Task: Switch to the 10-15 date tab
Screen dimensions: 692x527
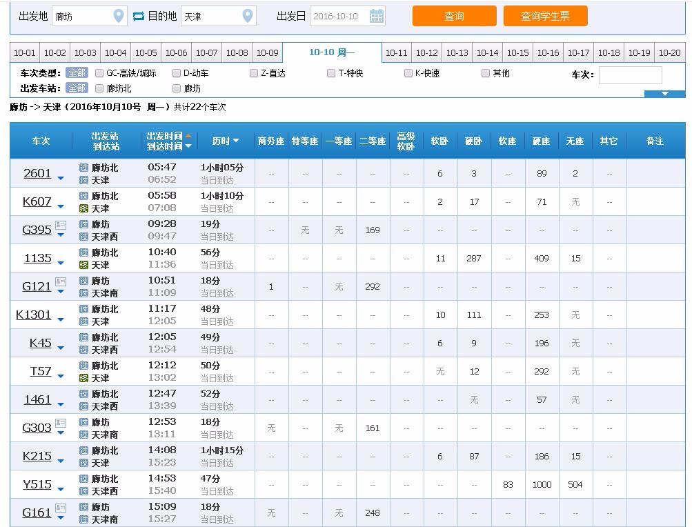Action: coord(517,52)
